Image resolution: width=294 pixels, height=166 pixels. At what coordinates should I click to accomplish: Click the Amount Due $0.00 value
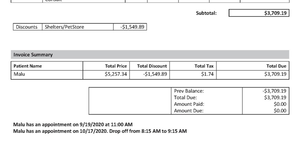pyautogui.click(x=280, y=111)
